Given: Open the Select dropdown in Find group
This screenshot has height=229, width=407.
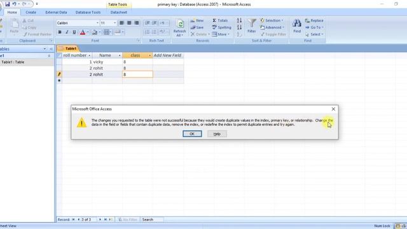Looking at the screenshot, I should click(x=314, y=34).
